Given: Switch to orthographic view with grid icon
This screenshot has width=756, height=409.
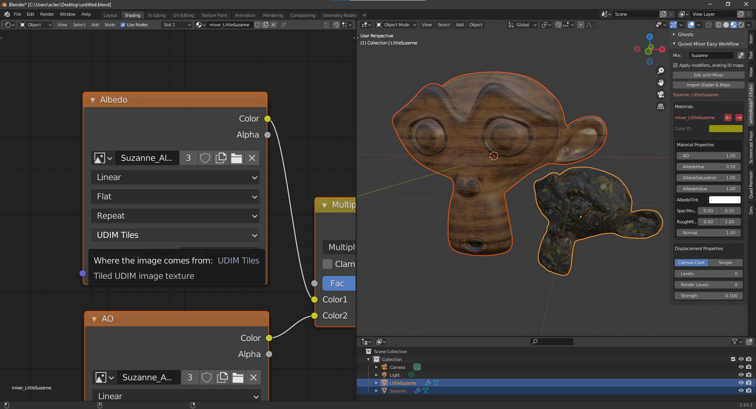Looking at the screenshot, I should click(x=661, y=107).
